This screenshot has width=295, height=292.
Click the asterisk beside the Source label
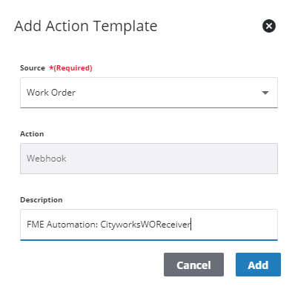(51, 67)
